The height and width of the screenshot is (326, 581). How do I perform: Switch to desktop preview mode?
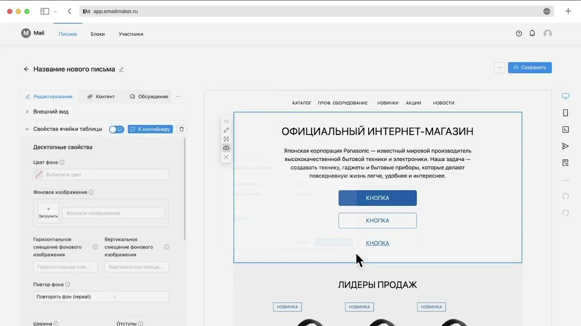pyautogui.click(x=565, y=96)
